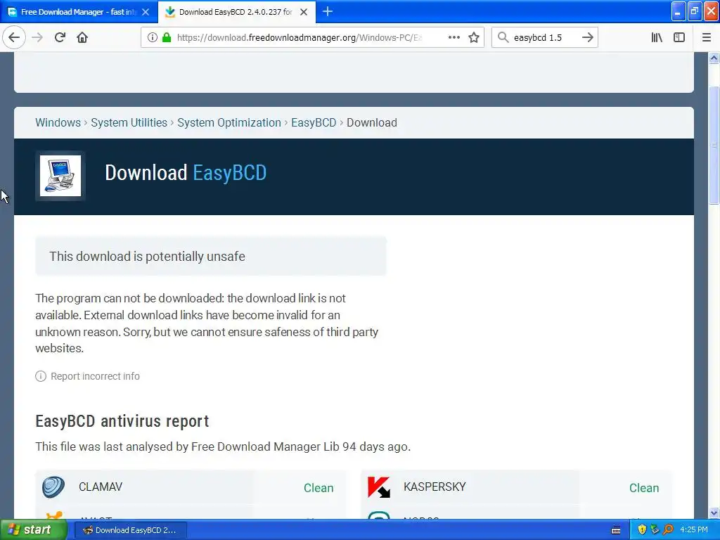
Task: Click the Clean result for CLAMAV
Action: pyautogui.click(x=319, y=488)
